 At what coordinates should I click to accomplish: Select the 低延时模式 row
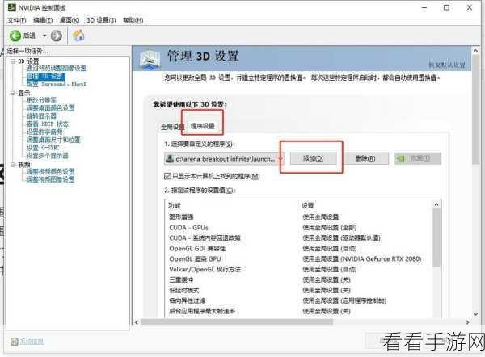pos(299,290)
